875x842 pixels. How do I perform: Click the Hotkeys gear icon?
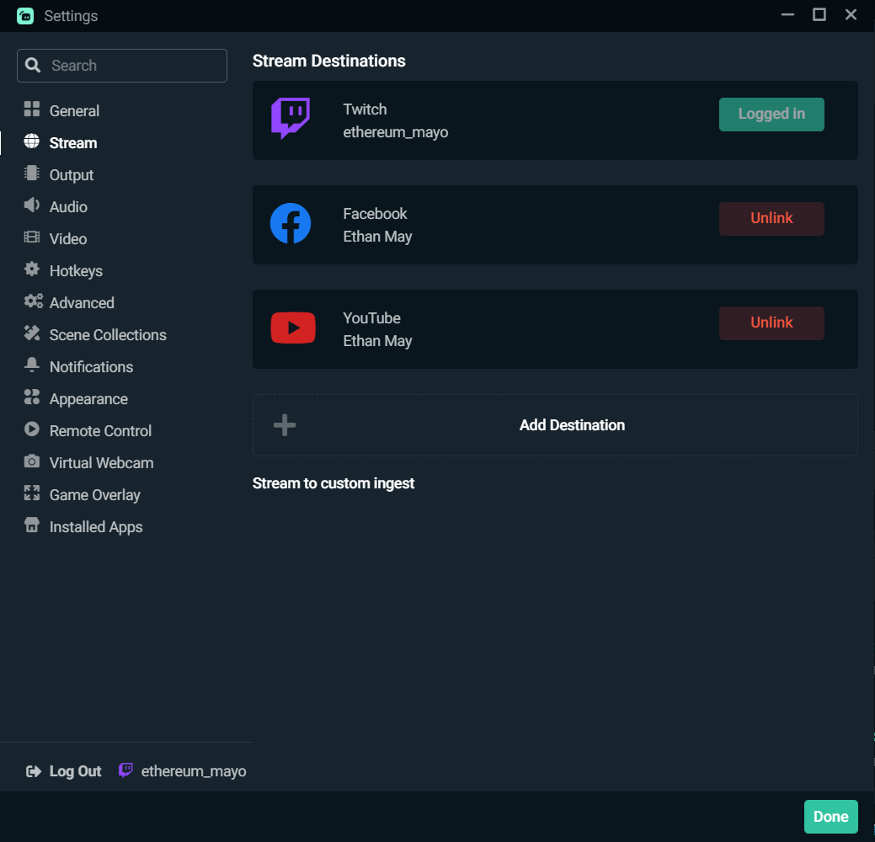point(32,269)
